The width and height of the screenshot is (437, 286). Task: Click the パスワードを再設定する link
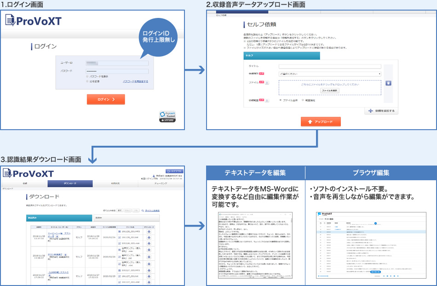[x=135, y=81]
